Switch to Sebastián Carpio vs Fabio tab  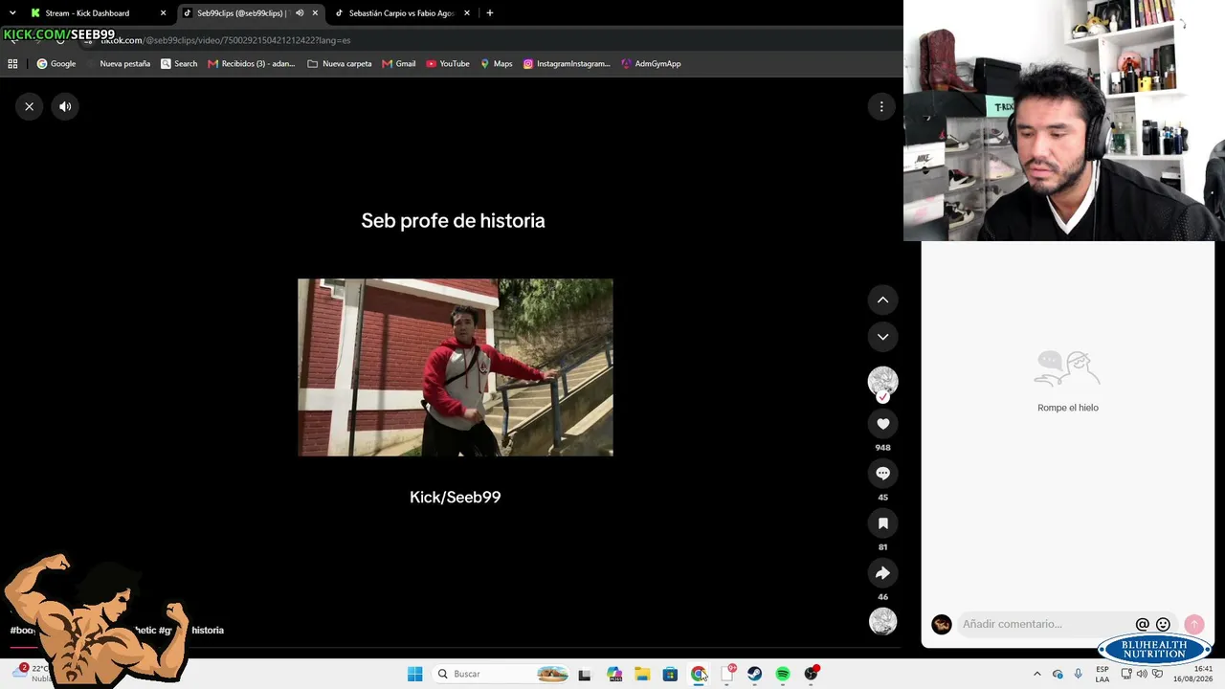[x=401, y=13]
